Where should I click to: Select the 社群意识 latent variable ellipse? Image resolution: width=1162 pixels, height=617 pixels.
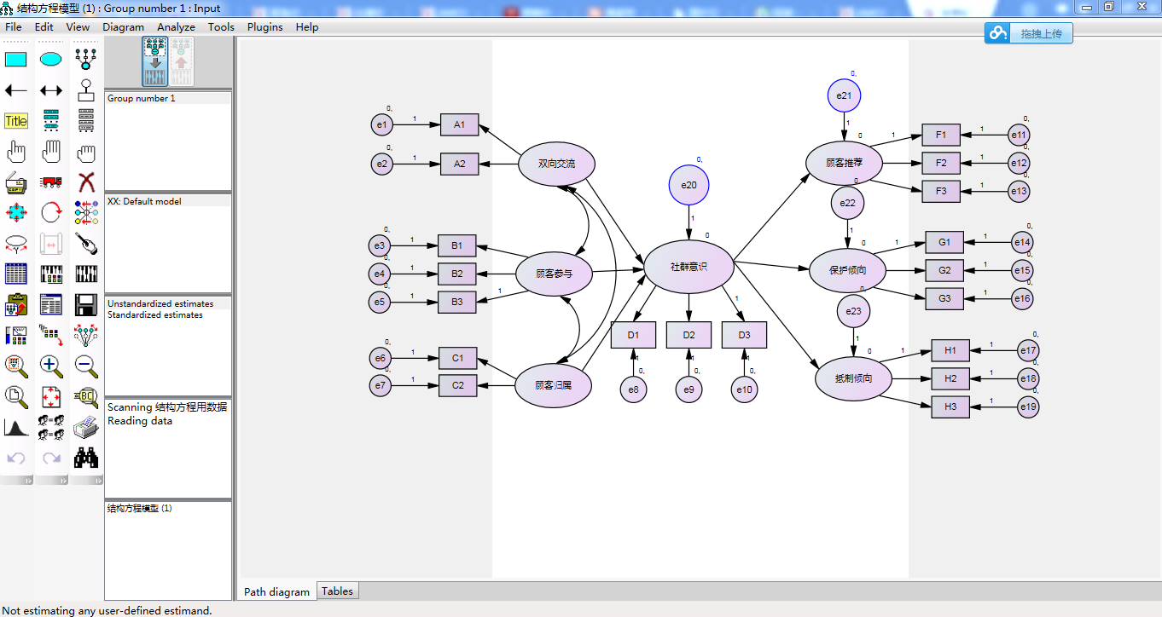point(688,267)
